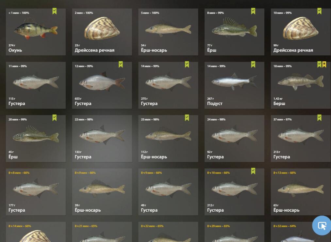Viewport: 331px width, 242px height.
Task: Click green checkmark badge on 99 г Дрейссена речная
Action: pyautogui.click(x=319, y=11)
